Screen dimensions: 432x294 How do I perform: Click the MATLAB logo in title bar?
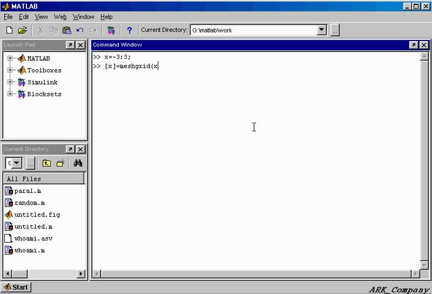(x=6, y=6)
